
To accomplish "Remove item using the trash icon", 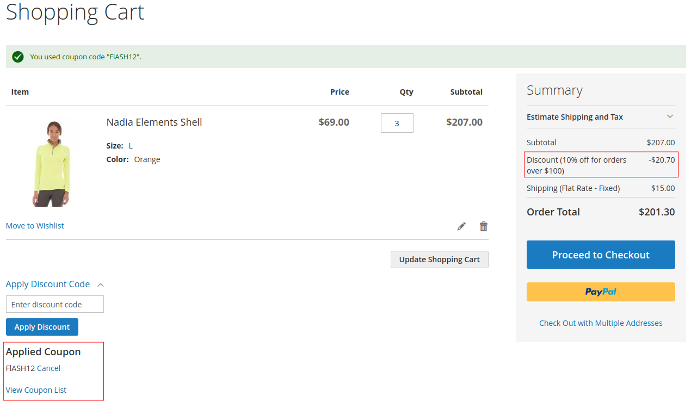I will point(484,226).
